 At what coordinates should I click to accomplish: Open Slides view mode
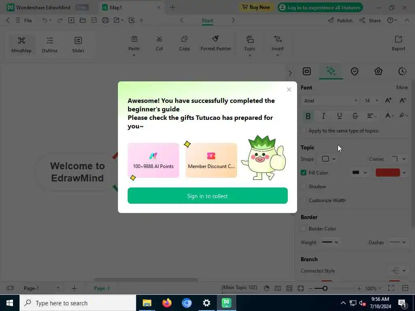click(x=78, y=45)
